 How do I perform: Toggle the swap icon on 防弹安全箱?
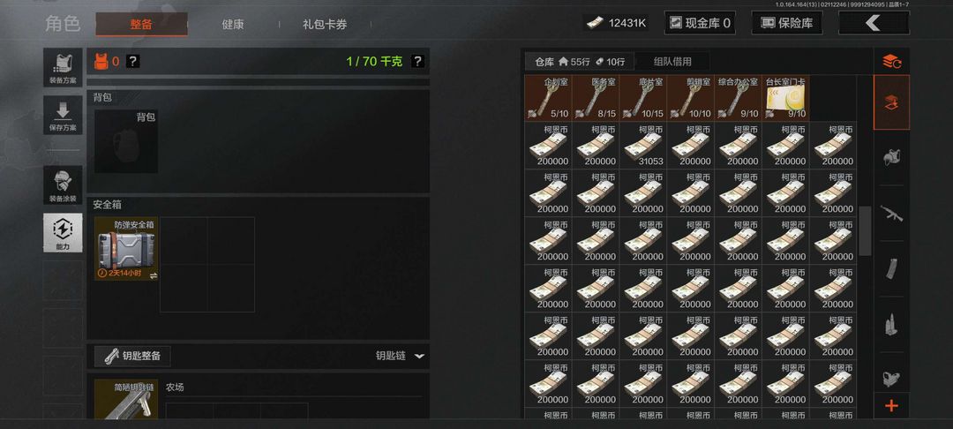(x=154, y=275)
